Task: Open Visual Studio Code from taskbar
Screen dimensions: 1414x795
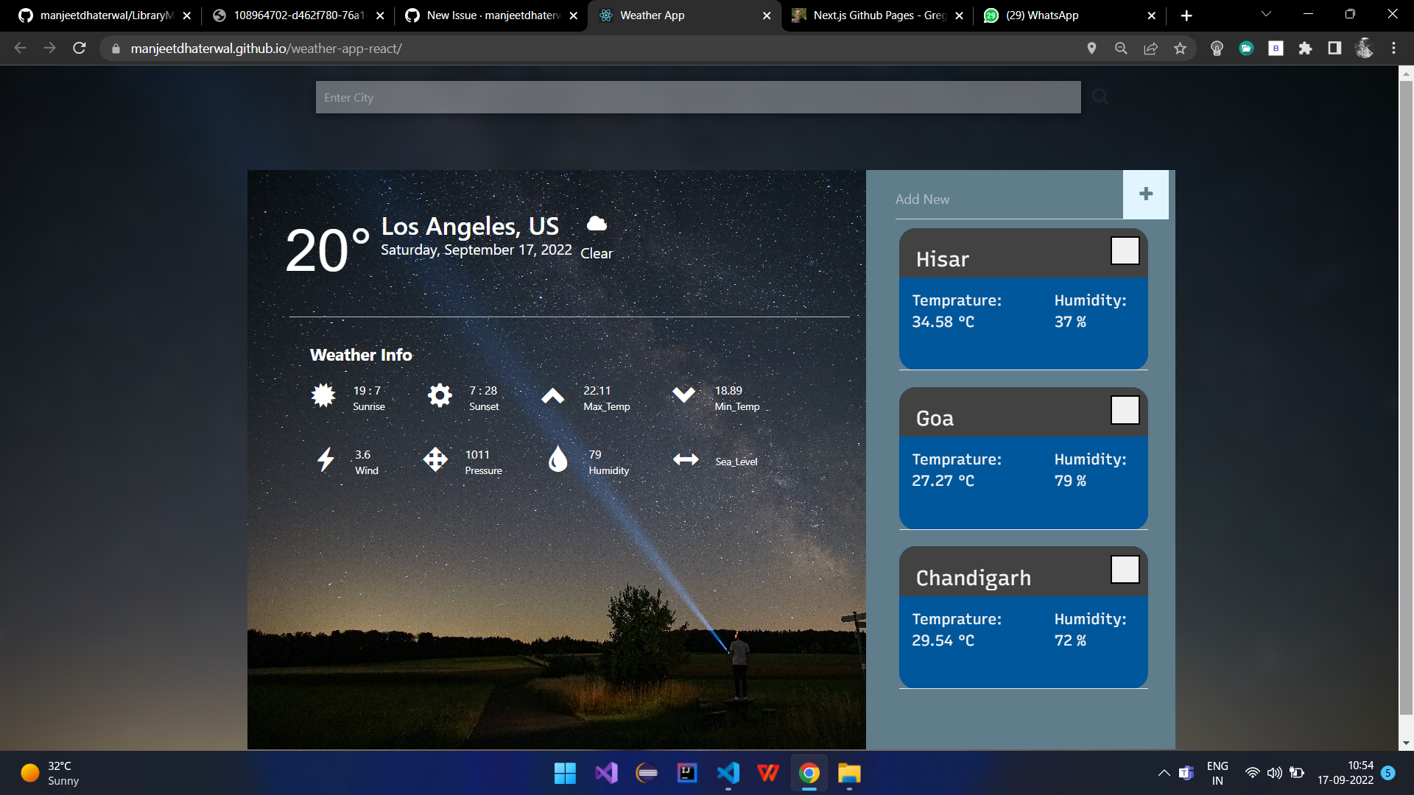Action: tap(728, 773)
